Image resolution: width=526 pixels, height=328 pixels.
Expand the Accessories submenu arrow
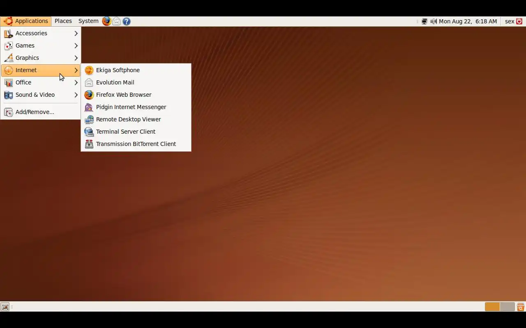(x=76, y=33)
